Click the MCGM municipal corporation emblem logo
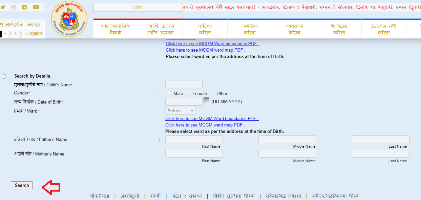421x200 pixels. 69,19
